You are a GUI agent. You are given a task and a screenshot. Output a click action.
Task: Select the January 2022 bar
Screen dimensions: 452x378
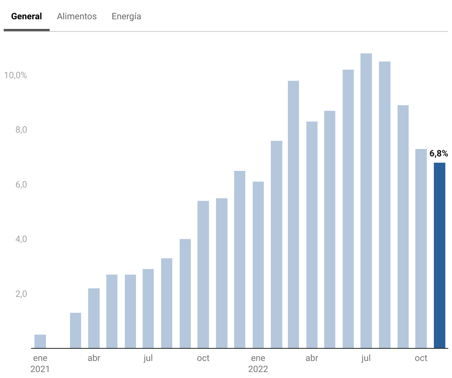coord(258,265)
